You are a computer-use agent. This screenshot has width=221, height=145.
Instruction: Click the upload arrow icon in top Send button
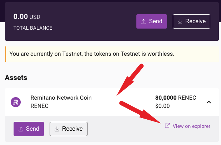[144, 21]
